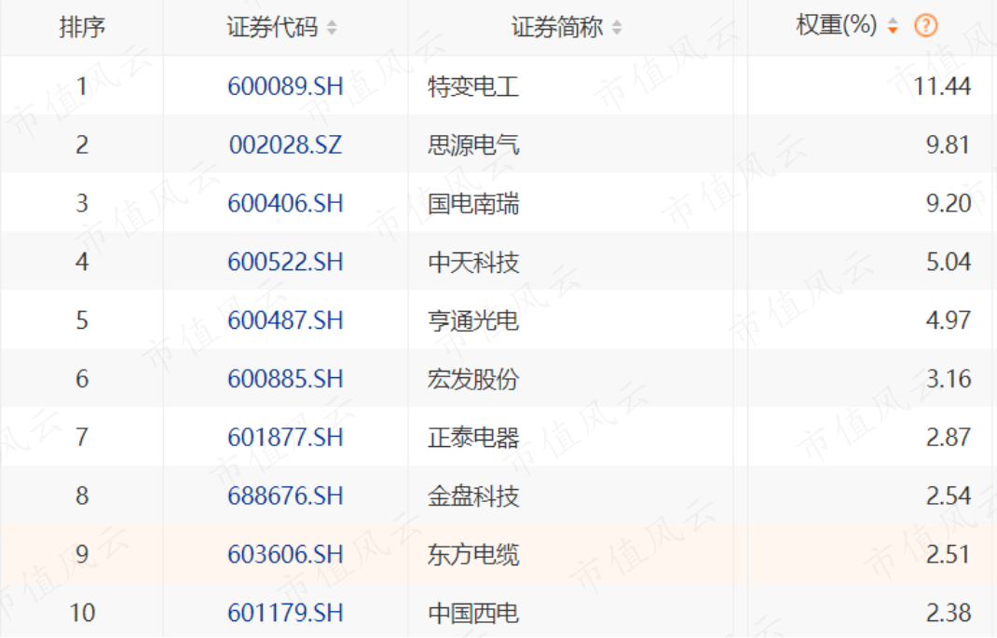Click rank number 6 in 宏发股份 row

point(82,379)
